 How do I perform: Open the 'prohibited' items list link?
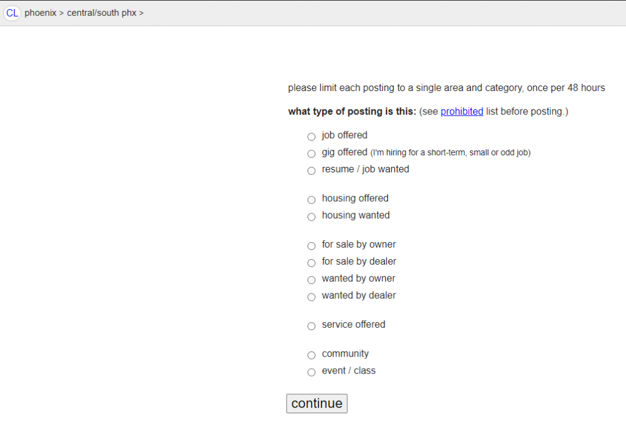click(x=462, y=111)
